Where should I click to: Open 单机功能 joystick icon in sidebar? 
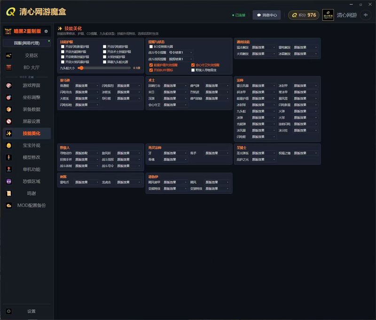pos(9,170)
